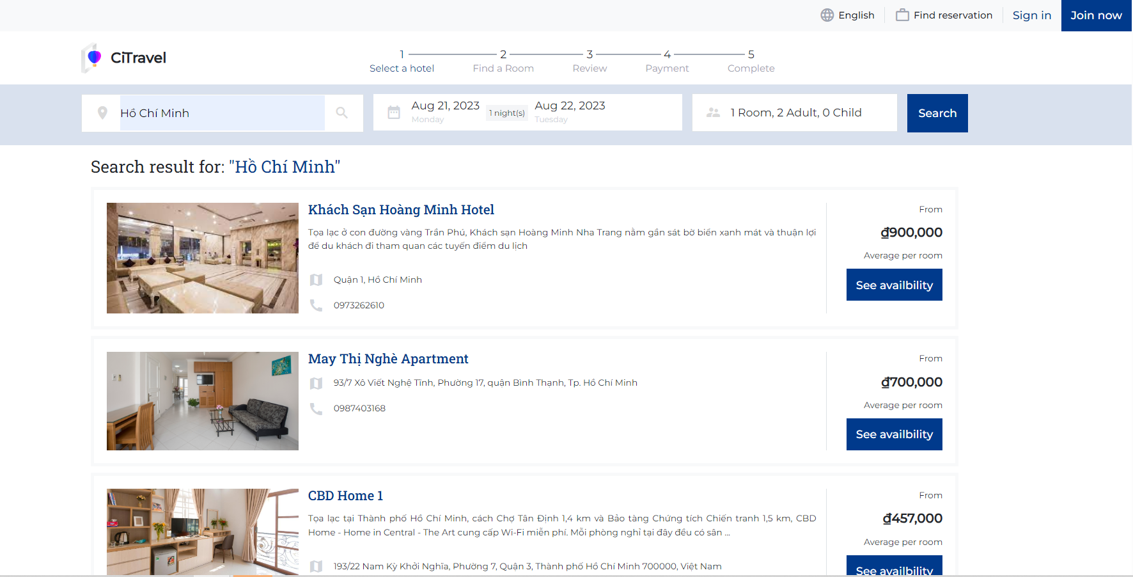The image size is (1133, 577).
Task: Click the location pin icon in search
Action: [102, 113]
